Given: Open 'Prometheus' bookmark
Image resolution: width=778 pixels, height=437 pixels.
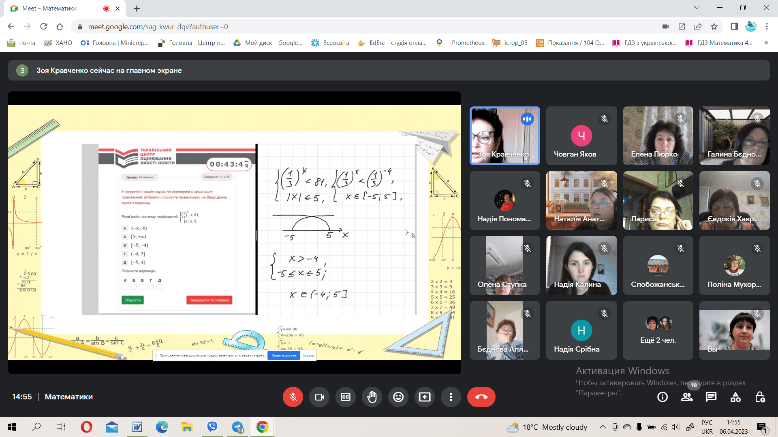Looking at the screenshot, I should [x=460, y=42].
